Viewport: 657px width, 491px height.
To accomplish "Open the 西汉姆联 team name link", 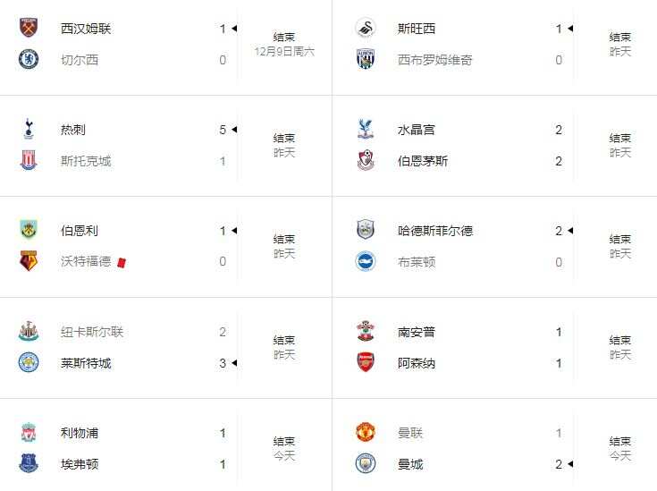I will tap(86, 29).
